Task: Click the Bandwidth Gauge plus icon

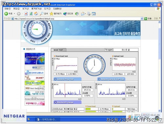Action: coord(55,102)
